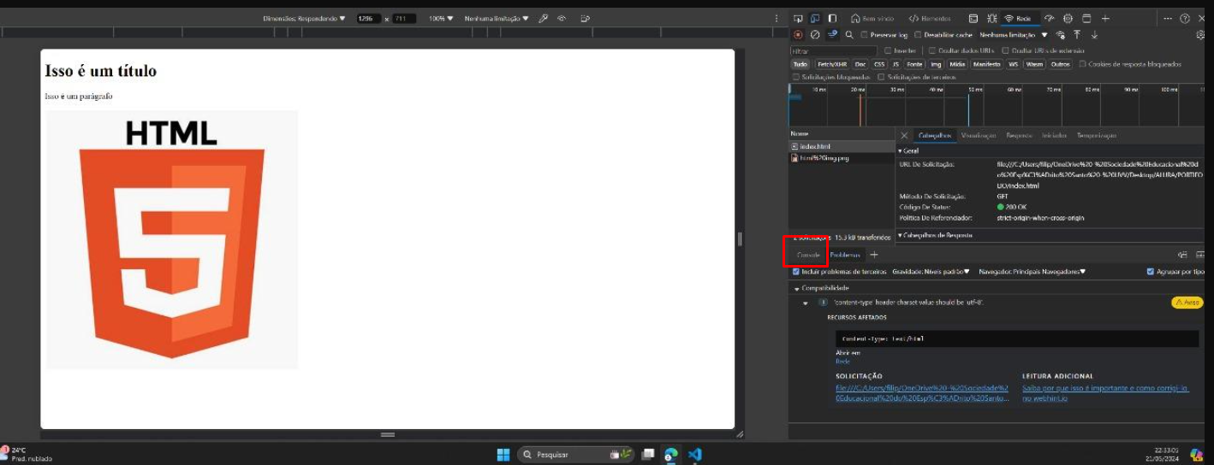Open the Saiba por que isso link
1214x465 pixels.
1105,392
